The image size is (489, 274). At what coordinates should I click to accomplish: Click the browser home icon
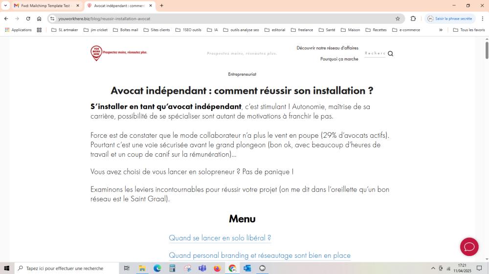[39, 19]
